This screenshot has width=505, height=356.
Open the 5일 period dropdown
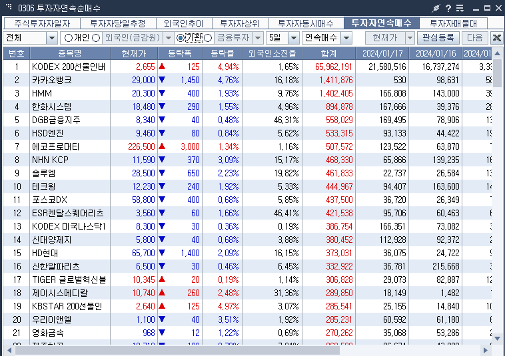pyautogui.click(x=294, y=38)
